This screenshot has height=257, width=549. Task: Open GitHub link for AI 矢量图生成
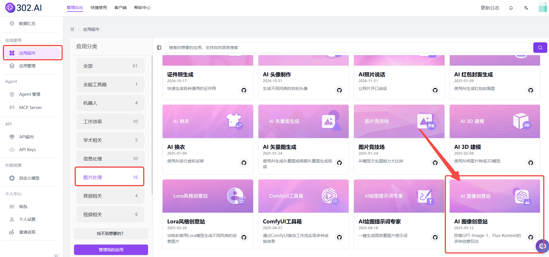coord(339,163)
